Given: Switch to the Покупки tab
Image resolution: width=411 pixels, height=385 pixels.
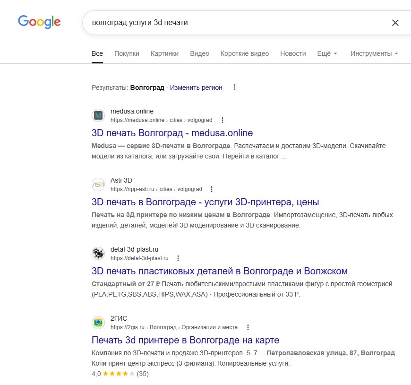Looking at the screenshot, I should pos(127,53).
